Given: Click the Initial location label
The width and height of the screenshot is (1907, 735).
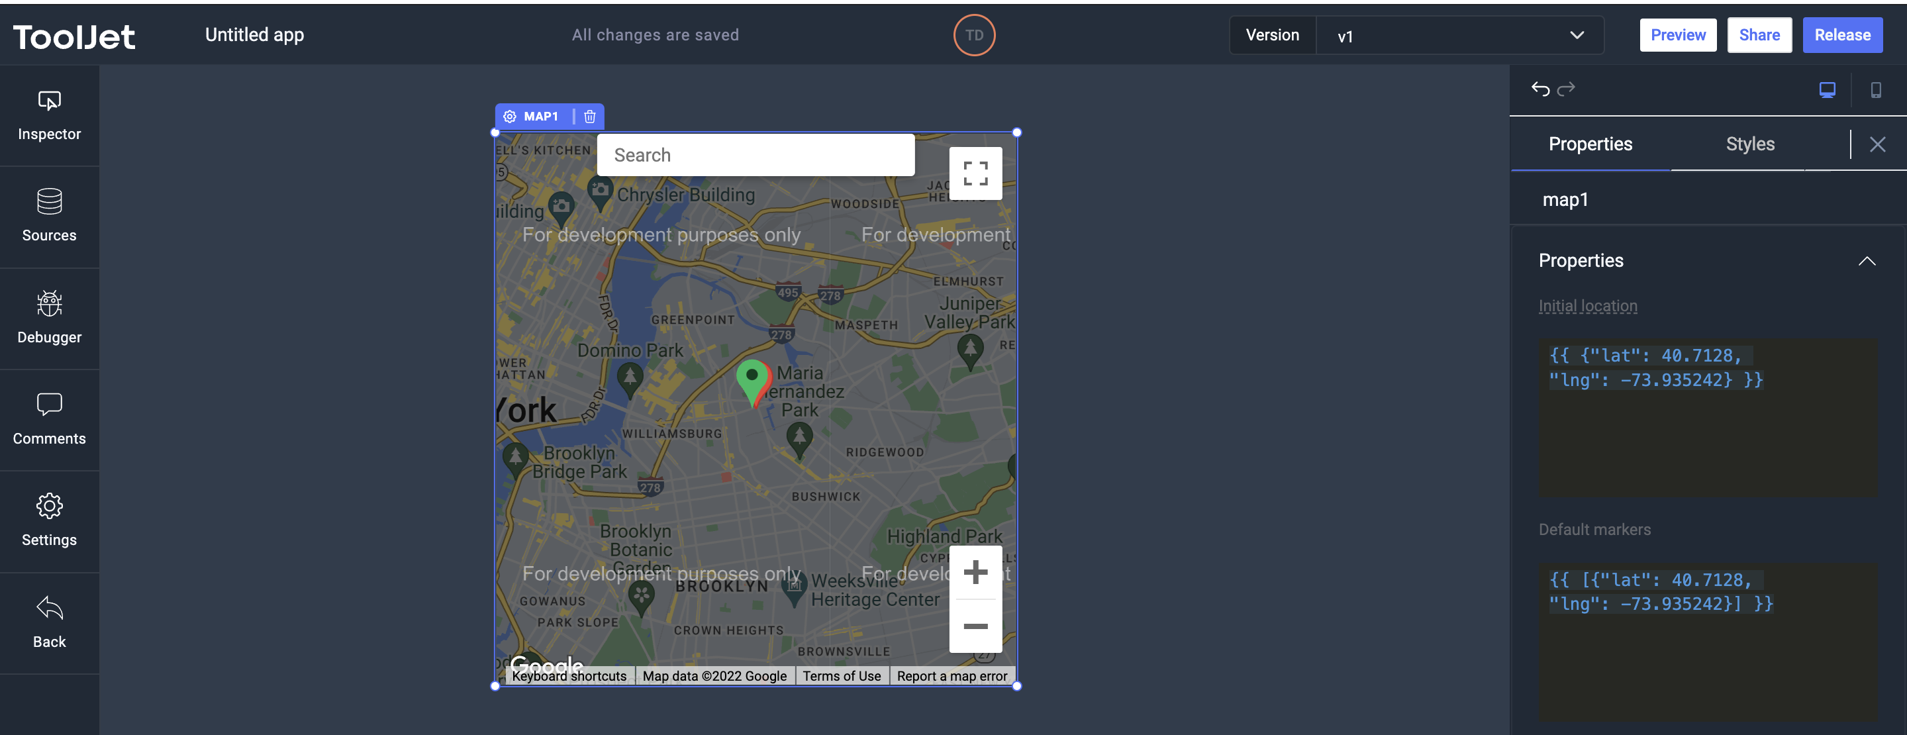Looking at the screenshot, I should [x=1587, y=306].
